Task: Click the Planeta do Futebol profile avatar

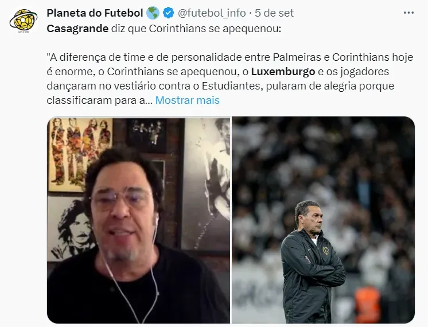Action: click(x=23, y=20)
